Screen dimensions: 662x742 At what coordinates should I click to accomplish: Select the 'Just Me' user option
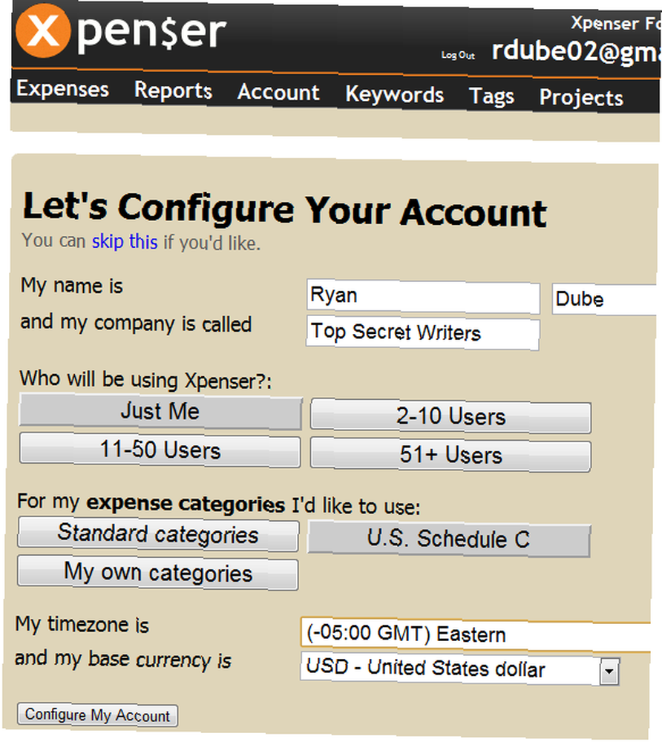click(x=160, y=412)
